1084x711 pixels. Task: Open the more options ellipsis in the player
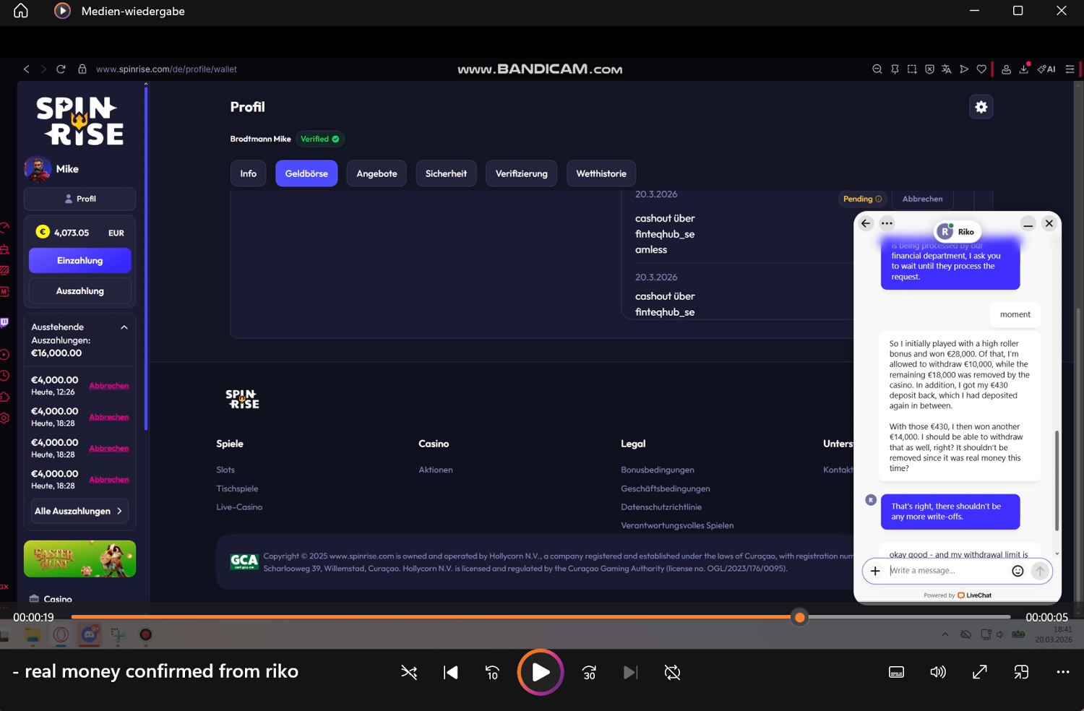pyautogui.click(x=1062, y=672)
